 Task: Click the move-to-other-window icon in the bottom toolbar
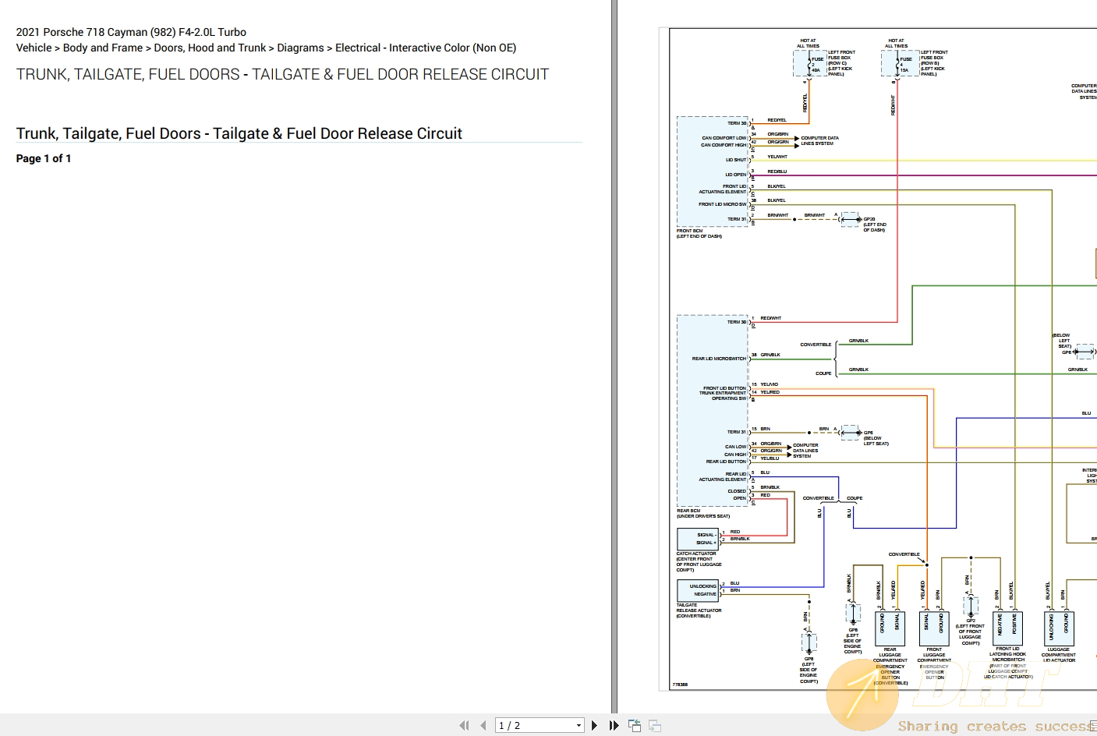[635, 725]
